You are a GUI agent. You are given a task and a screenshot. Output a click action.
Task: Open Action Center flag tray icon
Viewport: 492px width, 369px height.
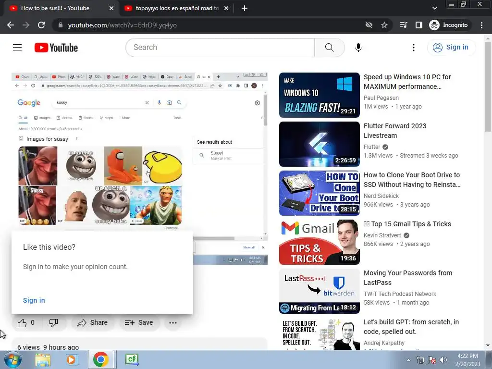(432, 360)
